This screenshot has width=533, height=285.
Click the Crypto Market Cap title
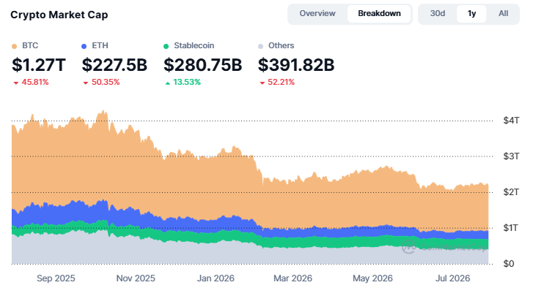pos(59,15)
